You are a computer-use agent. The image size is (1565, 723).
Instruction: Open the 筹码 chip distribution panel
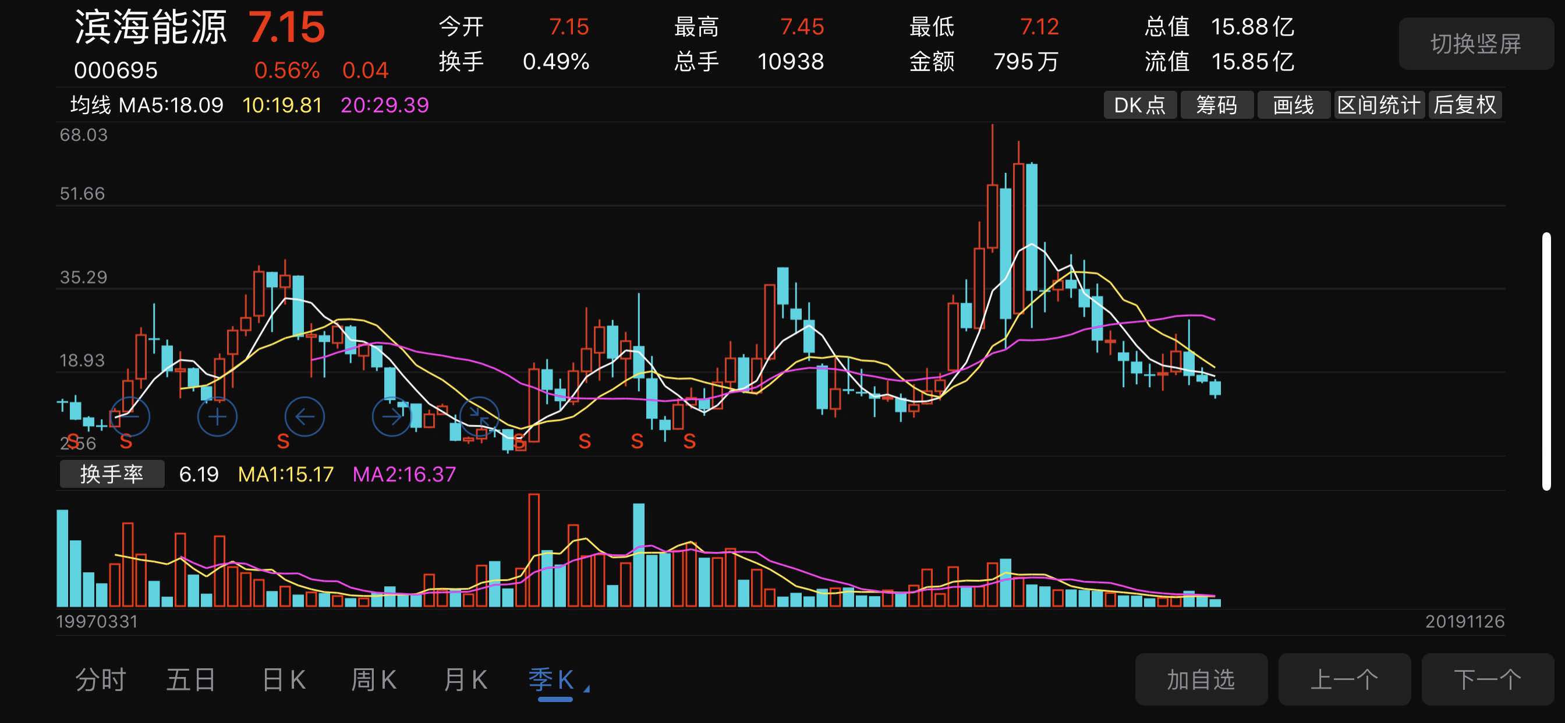[1216, 105]
